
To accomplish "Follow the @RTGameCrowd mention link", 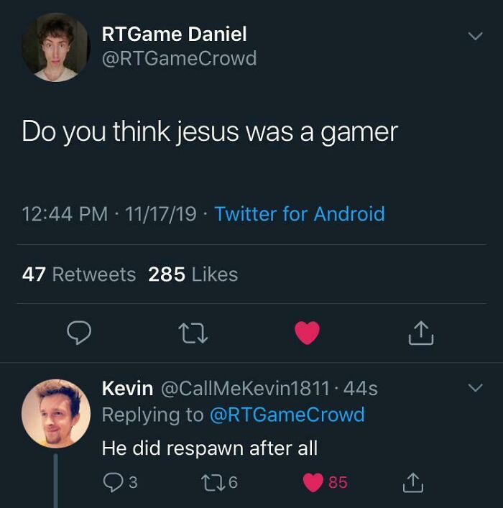I will (287, 415).
